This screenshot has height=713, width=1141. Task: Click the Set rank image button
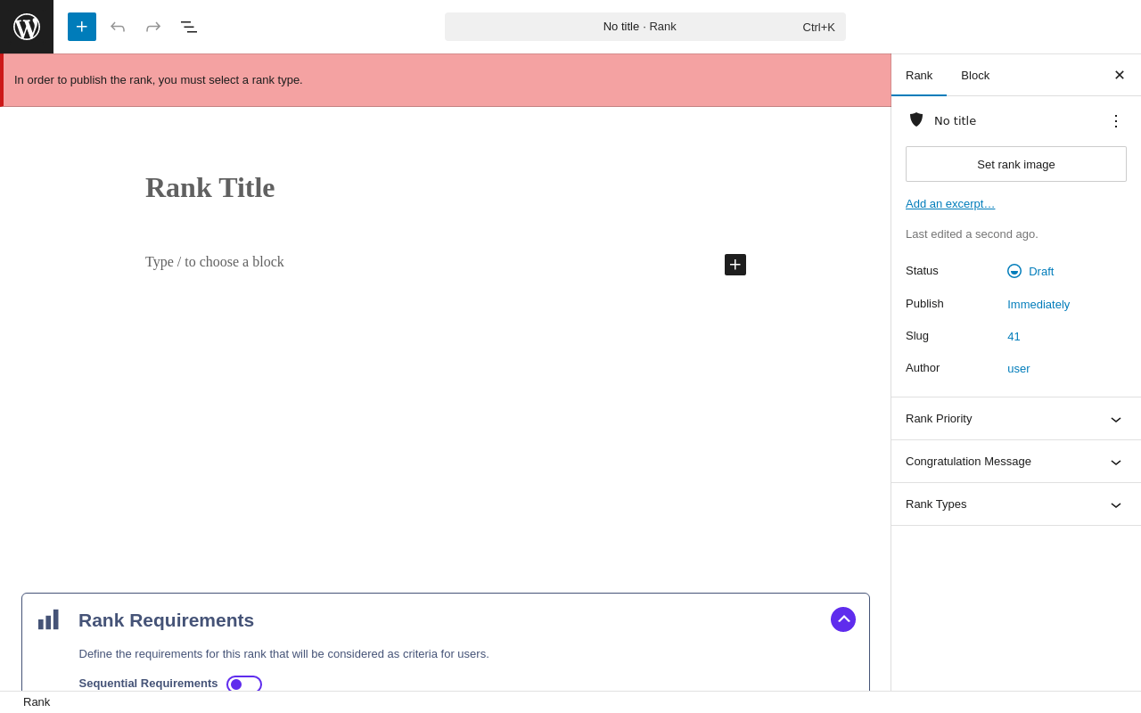tap(1015, 164)
